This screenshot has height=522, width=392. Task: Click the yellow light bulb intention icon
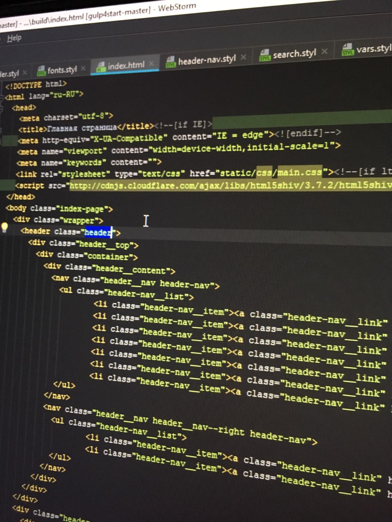point(4,228)
